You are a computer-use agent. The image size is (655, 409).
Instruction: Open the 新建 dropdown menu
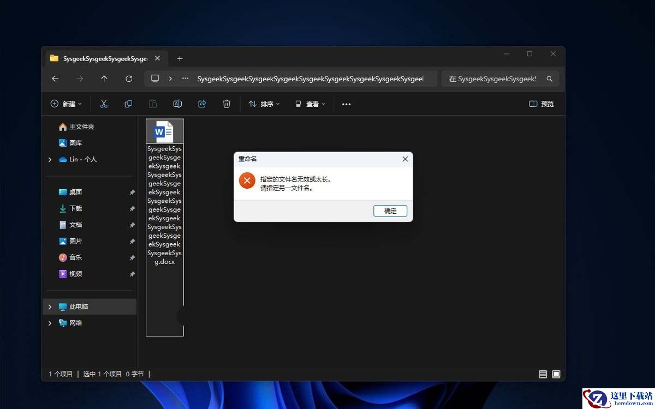(x=66, y=104)
